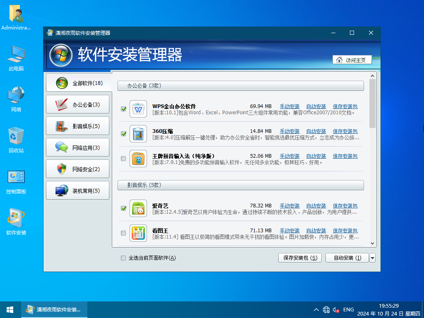Click the 69.94 MB size text

pos(261,106)
